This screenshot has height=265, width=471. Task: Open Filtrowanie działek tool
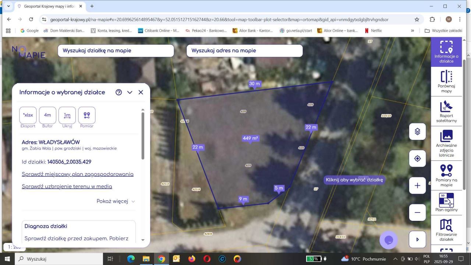pyautogui.click(x=446, y=230)
